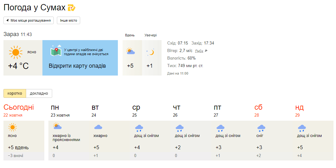Click Saturday's snow cloud icon
This screenshot has width=336, height=168.
[261, 128]
